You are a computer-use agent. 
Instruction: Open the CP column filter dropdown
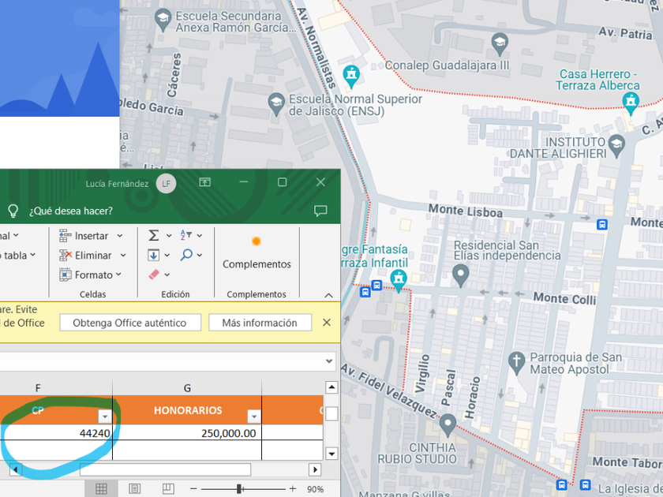(104, 417)
